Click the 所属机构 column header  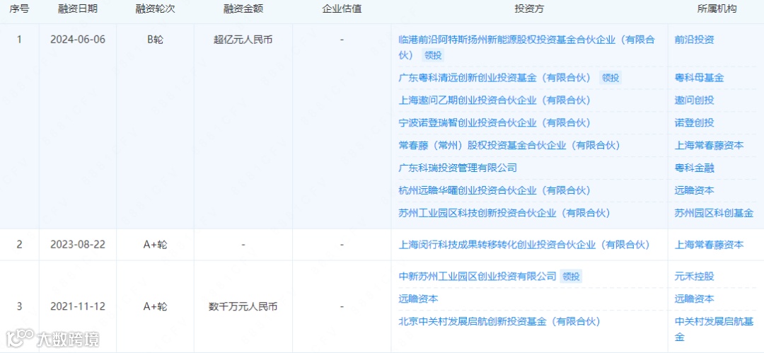[x=716, y=9]
